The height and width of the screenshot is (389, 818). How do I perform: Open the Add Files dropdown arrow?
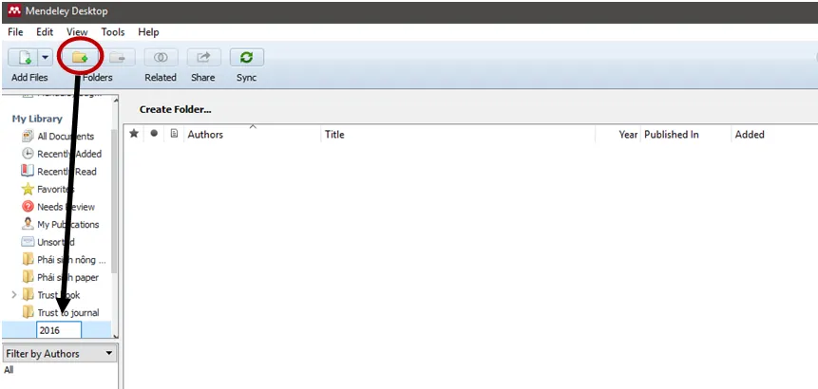[45, 57]
